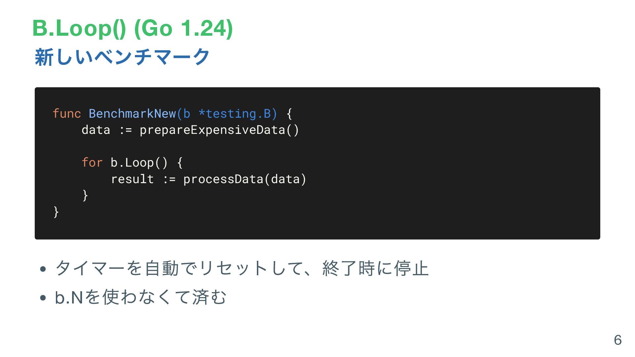Click the text 終了時に停止
635x357 pixels.
point(375,268)
